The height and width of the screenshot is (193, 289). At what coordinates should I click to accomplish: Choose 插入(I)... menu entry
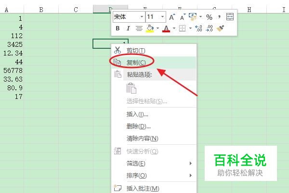154,114
